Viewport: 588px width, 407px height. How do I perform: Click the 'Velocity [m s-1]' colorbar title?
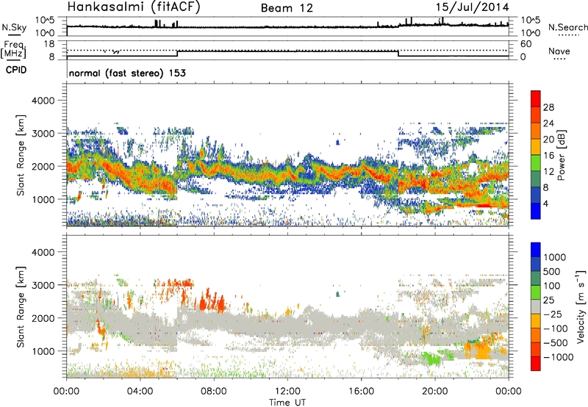581,306
